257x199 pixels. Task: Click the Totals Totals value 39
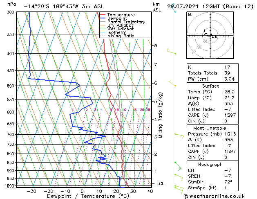(227, 73)
